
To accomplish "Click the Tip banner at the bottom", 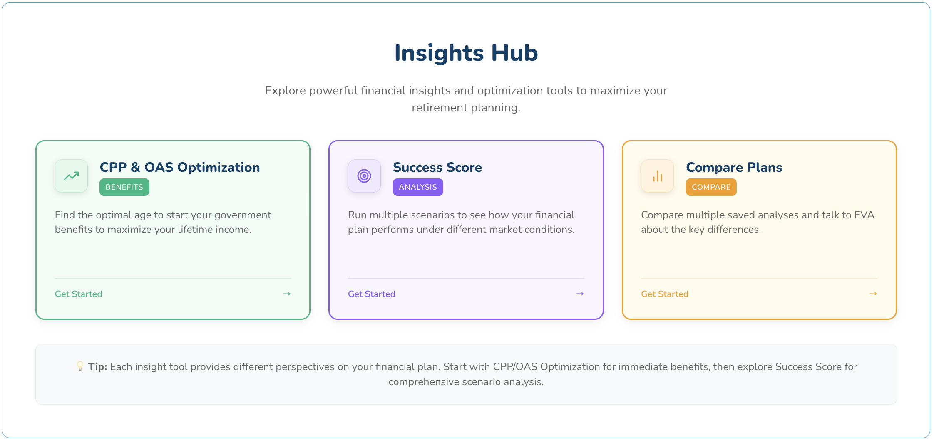I will point(466,373).
